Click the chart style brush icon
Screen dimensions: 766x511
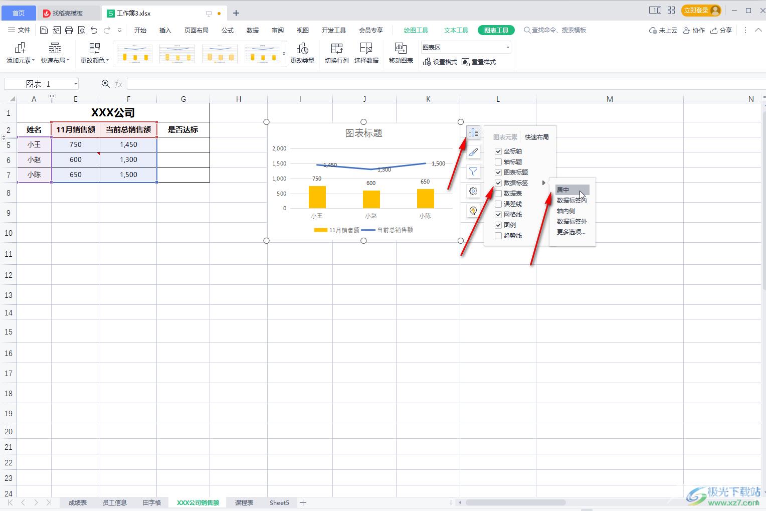pos(473,152)
